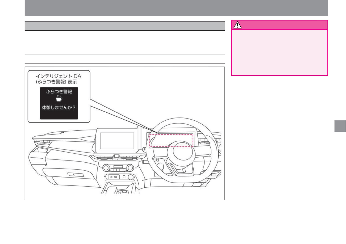Viewport: 346px width, 244px height.
Task: Select the left climate control dial
Action: click(x=106, y=168)
